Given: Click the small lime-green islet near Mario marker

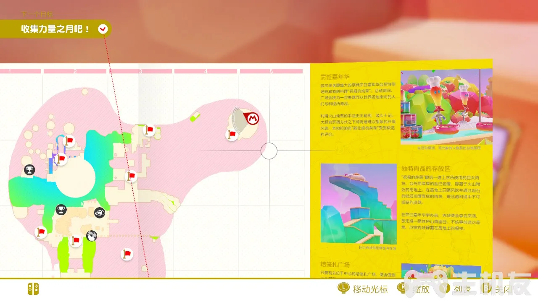Looking at the screenshot, I should click(195, 117).
